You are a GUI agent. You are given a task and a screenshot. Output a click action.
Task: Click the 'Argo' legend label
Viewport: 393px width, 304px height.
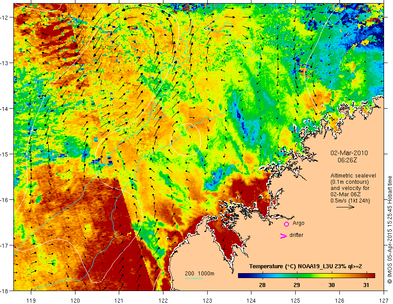coord(298,223)
